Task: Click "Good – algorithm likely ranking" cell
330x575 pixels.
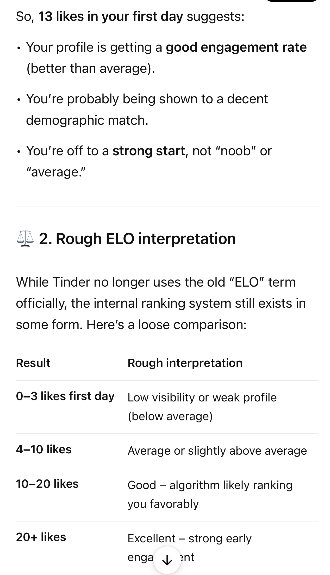Action: [210, 485]
